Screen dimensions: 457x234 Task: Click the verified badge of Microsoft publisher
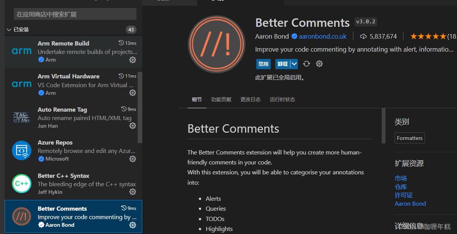41,159
